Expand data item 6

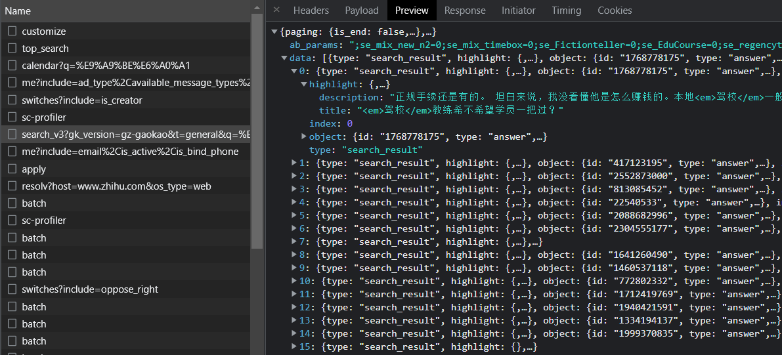[293, 228]
